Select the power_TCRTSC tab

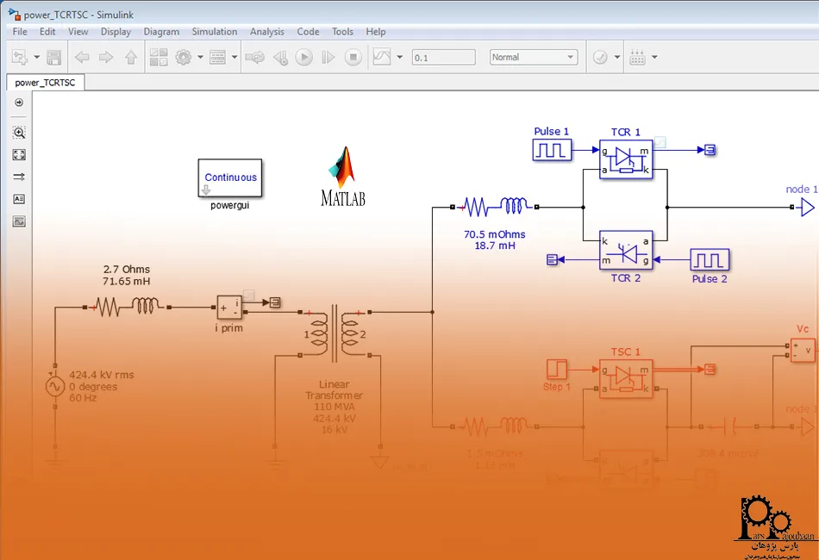click(45, 83)
